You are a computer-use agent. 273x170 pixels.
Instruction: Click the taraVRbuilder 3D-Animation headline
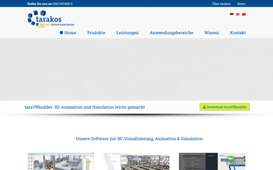pos(85,107)
